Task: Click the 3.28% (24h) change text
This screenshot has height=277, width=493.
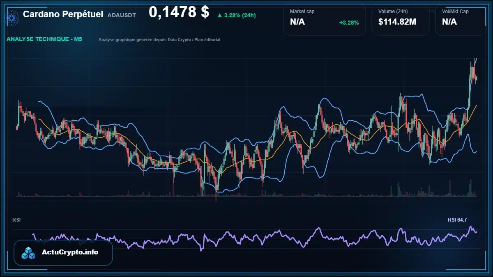Action: coord(240,16)
